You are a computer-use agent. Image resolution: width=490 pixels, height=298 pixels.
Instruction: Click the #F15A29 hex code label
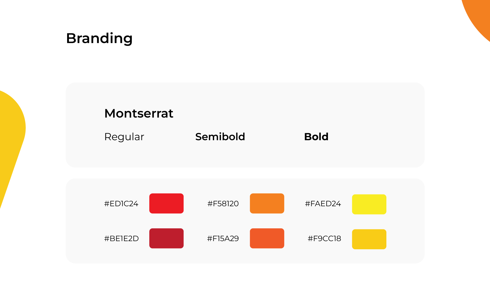click(x=223, y=239)
